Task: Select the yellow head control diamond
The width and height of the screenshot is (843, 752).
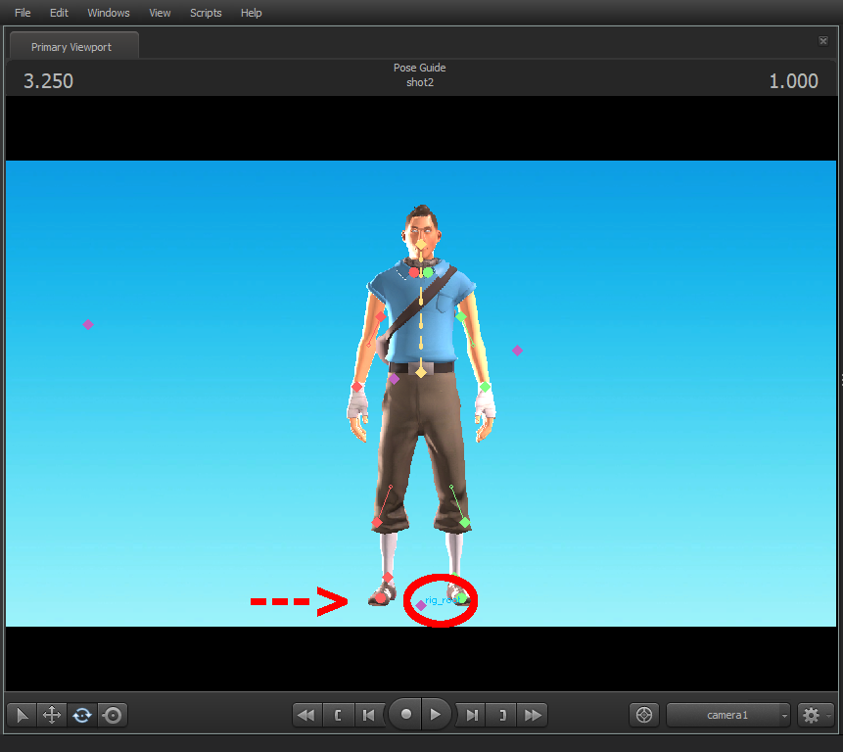Action: pos(420,245)
